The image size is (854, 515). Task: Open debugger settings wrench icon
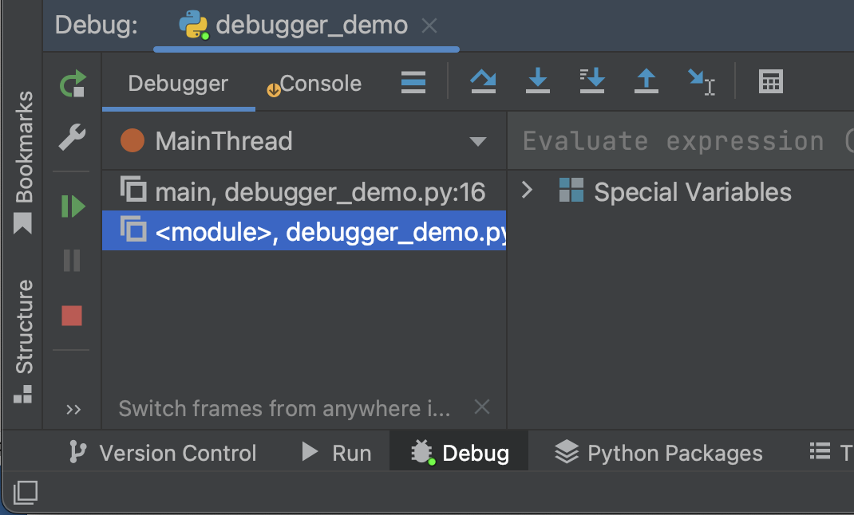[73, 138]
